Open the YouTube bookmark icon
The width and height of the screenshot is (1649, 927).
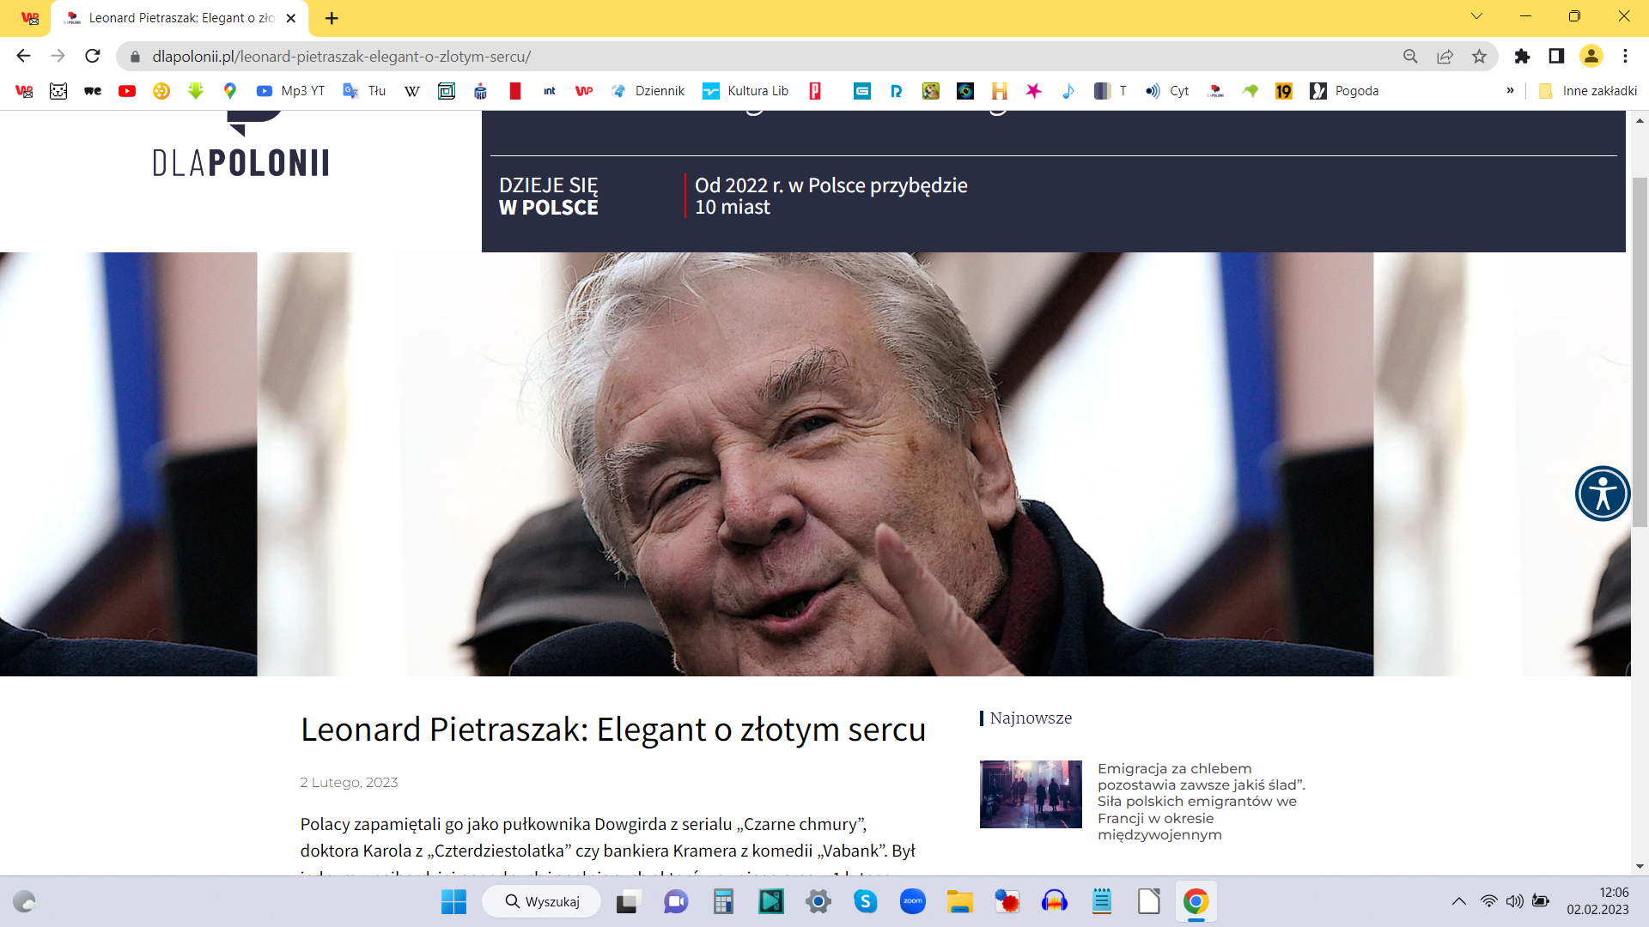[x=127, y=91]
